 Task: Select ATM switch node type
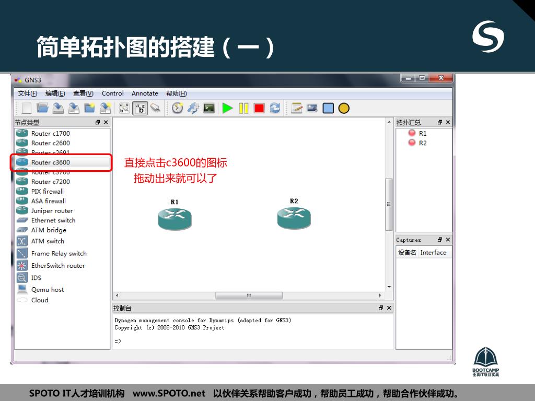62,241
